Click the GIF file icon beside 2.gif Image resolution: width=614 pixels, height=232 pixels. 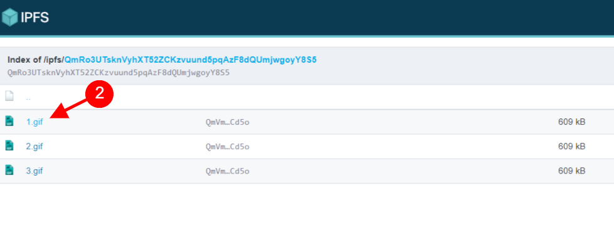(9, 145)
